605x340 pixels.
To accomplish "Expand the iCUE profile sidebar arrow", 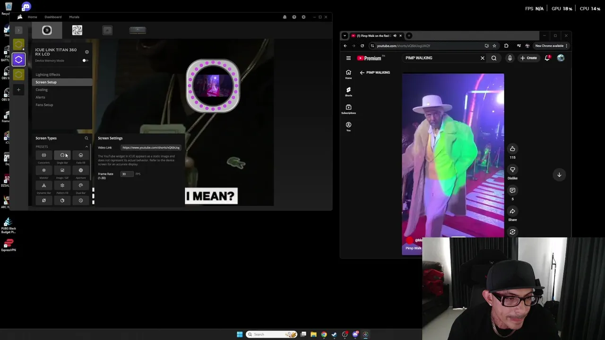I will click(18, 30).
